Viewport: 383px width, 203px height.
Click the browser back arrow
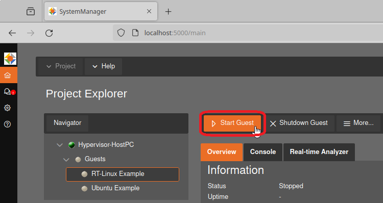click(x=12, y=33)
